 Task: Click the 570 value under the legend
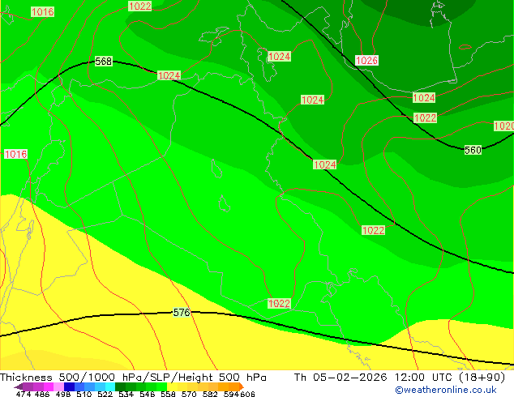[189, 394]
